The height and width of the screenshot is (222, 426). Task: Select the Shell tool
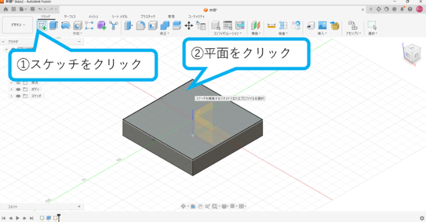[x=153, y=26]
